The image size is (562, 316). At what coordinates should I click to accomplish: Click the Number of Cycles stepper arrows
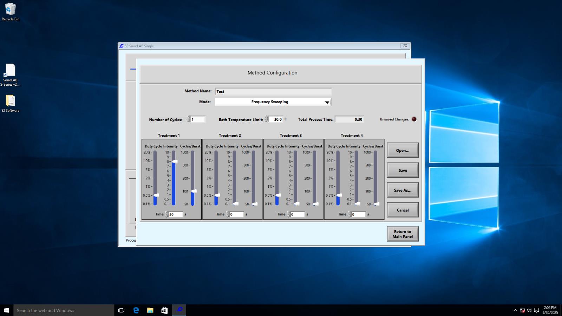pyautogui.click(x=189, y=119)
